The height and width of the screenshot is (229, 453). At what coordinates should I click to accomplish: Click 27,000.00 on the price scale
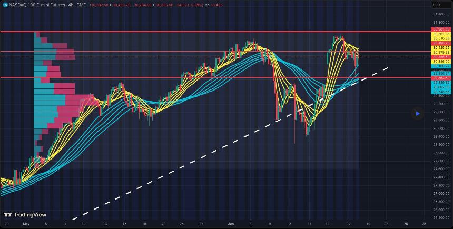tap(441, 194)
